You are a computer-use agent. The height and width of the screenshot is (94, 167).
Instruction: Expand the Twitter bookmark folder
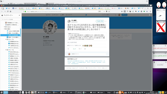click(4, 27)
